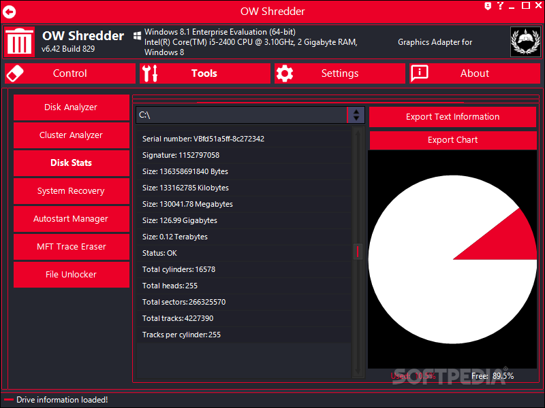Click the Graphics Adapter for text
The image size is (545, 408).
pos(435,42)
